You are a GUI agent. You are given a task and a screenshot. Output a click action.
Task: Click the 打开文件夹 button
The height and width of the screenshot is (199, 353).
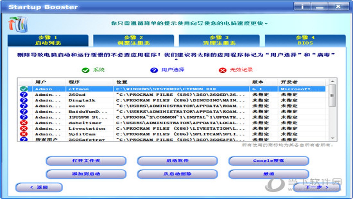tap(86, 161)
